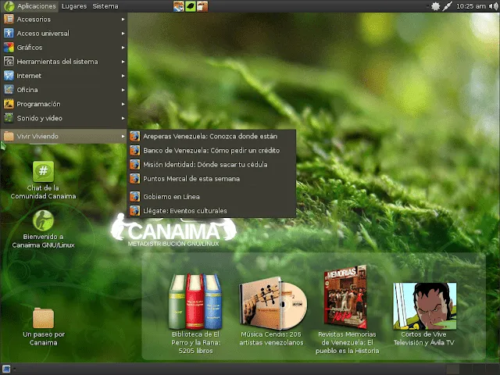
Task: Expand the Accesorios submenu
Action: tap(64, 20)
